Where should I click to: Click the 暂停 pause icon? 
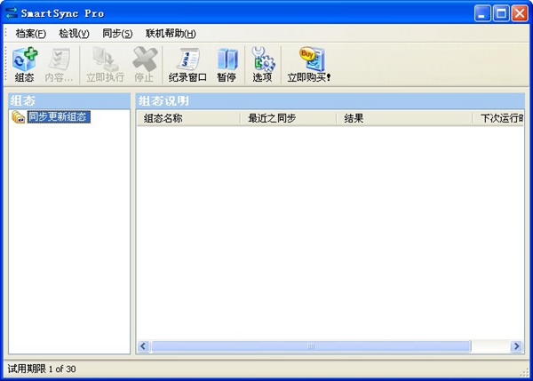coord(227,60)
